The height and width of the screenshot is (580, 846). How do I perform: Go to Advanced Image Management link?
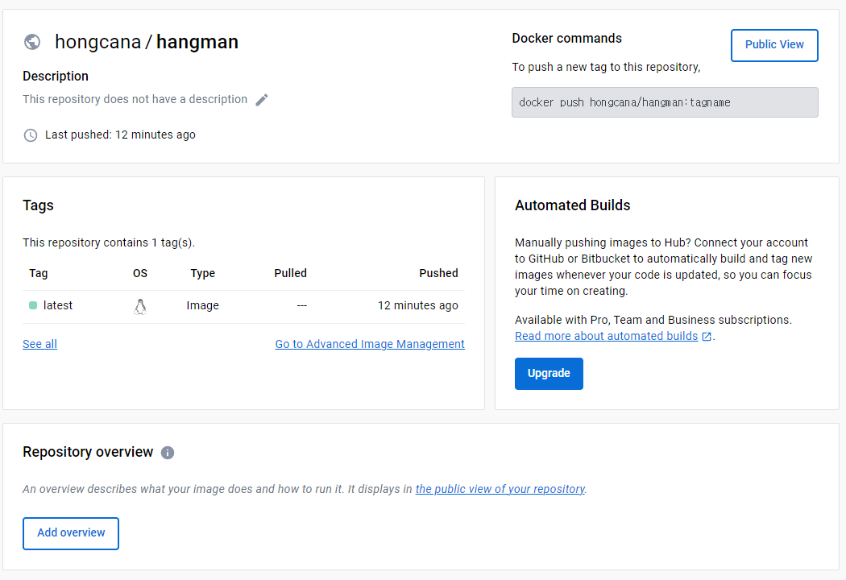tap(370, 344)
